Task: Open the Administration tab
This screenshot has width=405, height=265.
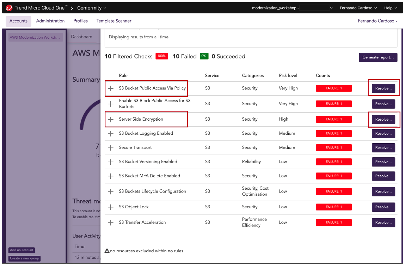Action: click(50, 21)
